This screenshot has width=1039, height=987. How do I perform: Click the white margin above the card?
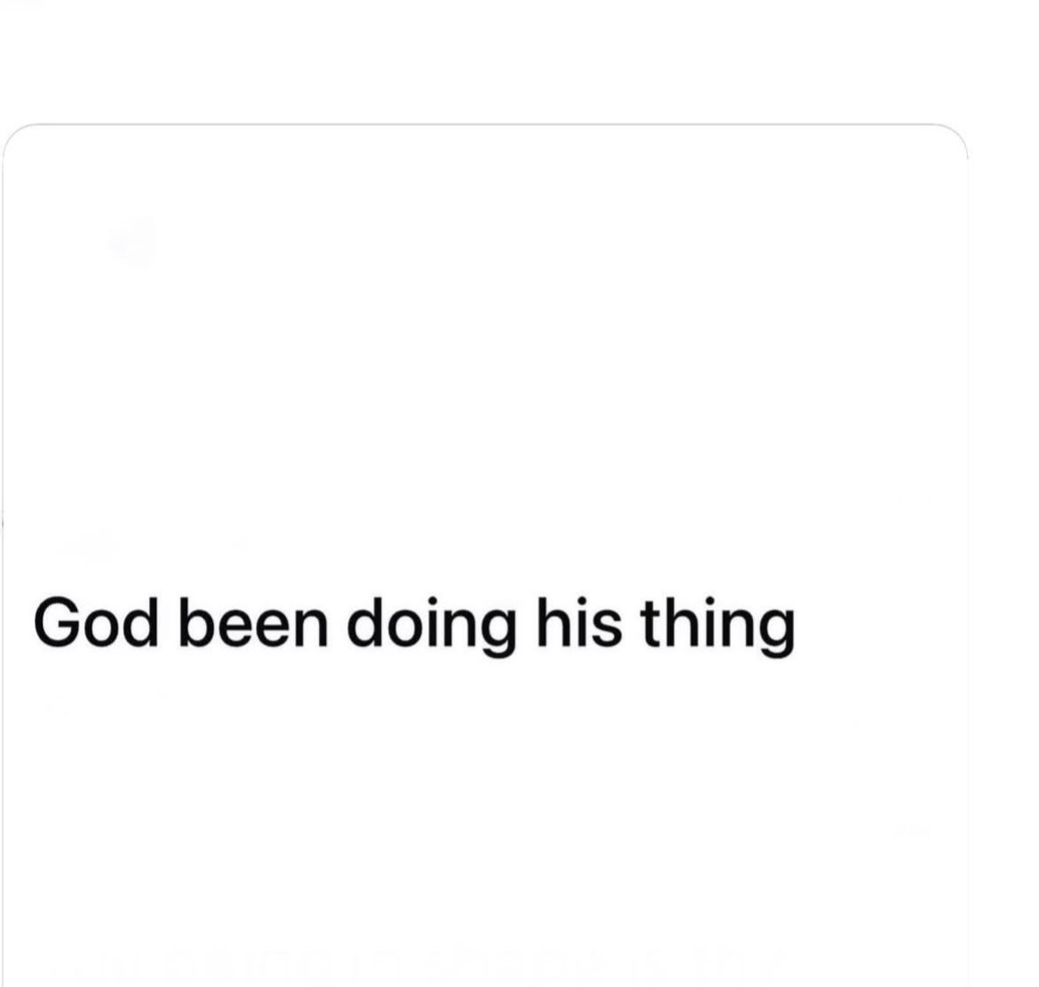click(519, 59)
